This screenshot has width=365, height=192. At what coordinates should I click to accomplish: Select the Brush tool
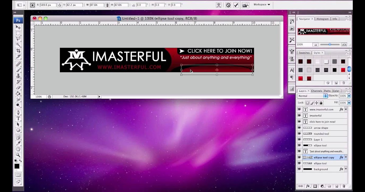pos(18,70)
